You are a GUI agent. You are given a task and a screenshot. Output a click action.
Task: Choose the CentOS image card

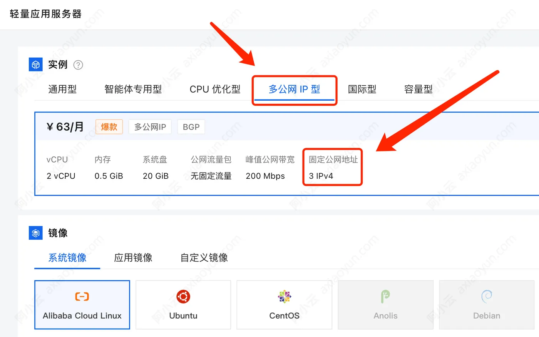(285, 305)
